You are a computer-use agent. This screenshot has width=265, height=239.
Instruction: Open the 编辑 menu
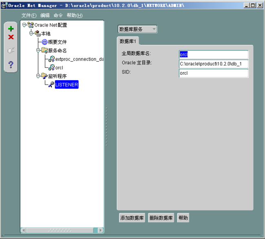pyautogui.click(x=45, y=16)
